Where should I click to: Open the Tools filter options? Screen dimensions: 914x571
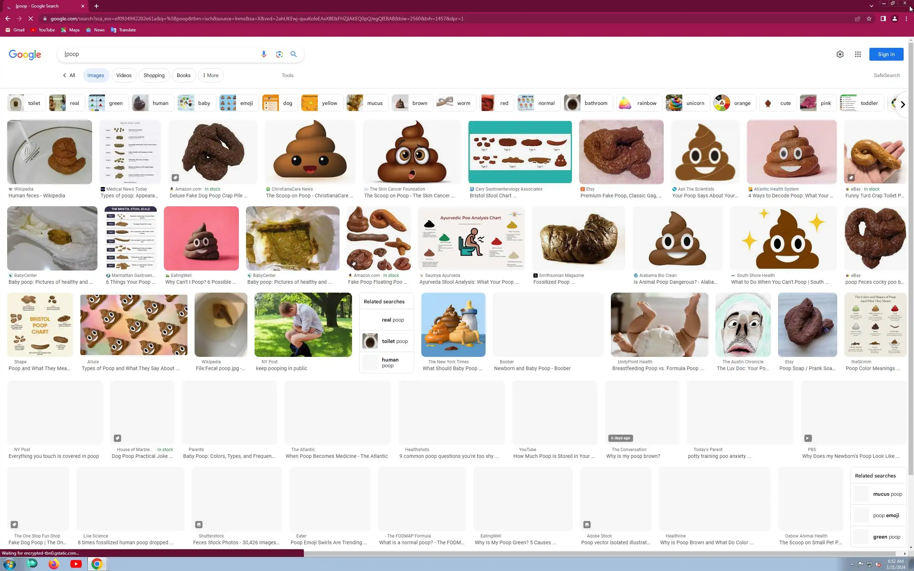click(x=287, y=76)
